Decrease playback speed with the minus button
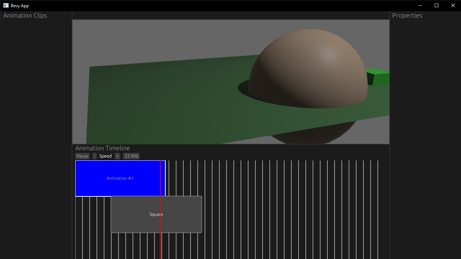Viewport: 461px width, 259px height. (94, 156)
